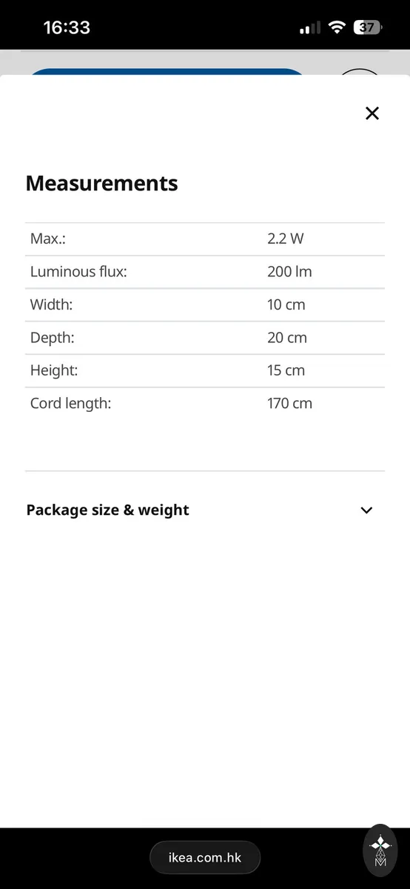
Task: Expand the Package size & weight chevron
Action: coord(366,510)
